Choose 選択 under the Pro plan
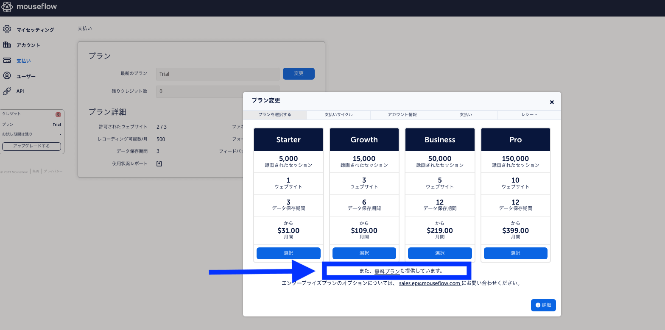 point(516,253)
